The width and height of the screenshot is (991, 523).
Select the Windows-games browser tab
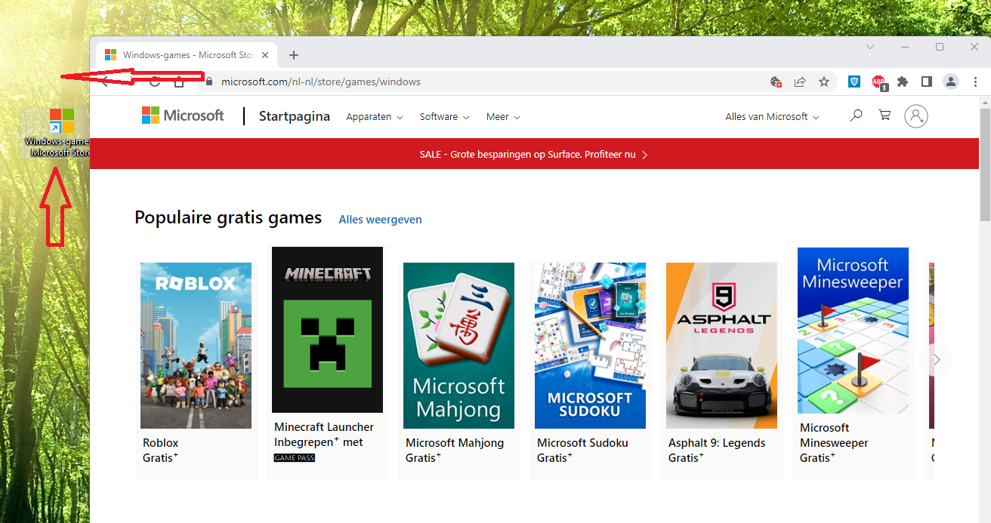point(187,55)
